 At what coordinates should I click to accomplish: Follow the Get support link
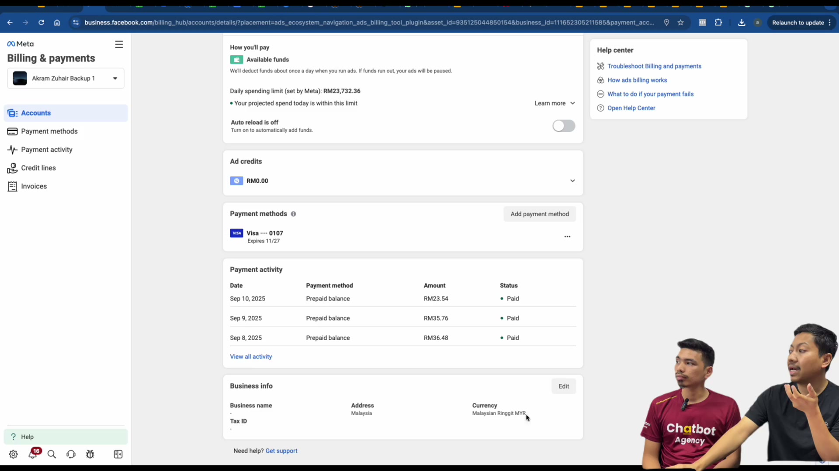pyautogui.click(x=281, y=451)
